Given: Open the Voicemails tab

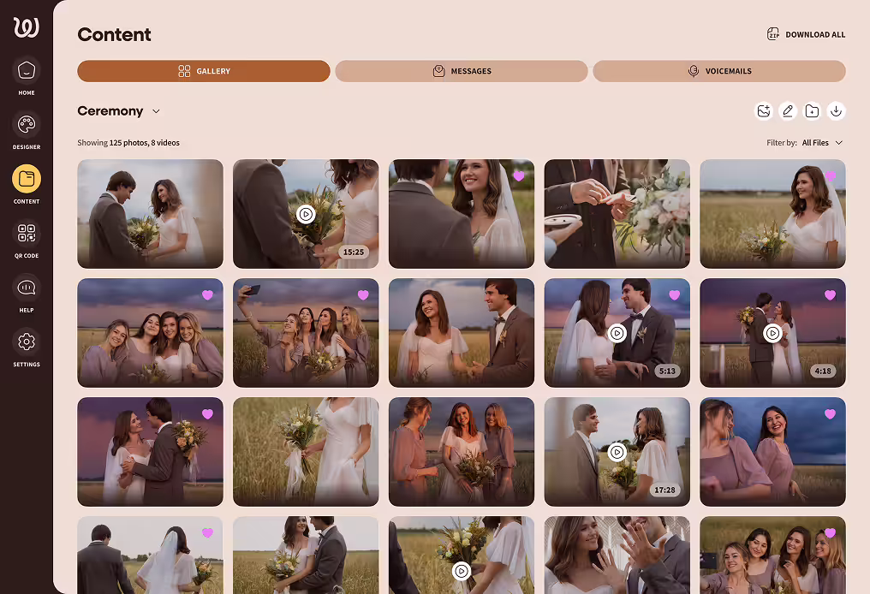Looking at the screenshot, I should pyautogui.click(x=718, y=71).
